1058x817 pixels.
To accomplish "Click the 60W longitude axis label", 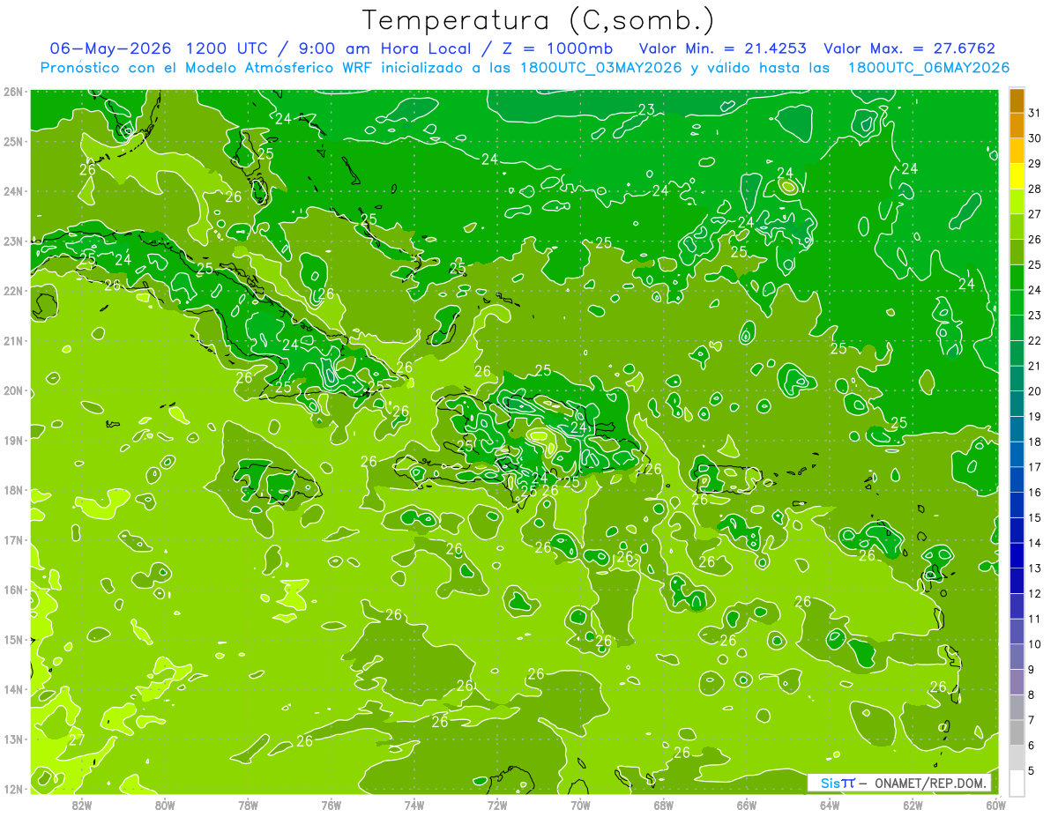I will coord(995,805).
